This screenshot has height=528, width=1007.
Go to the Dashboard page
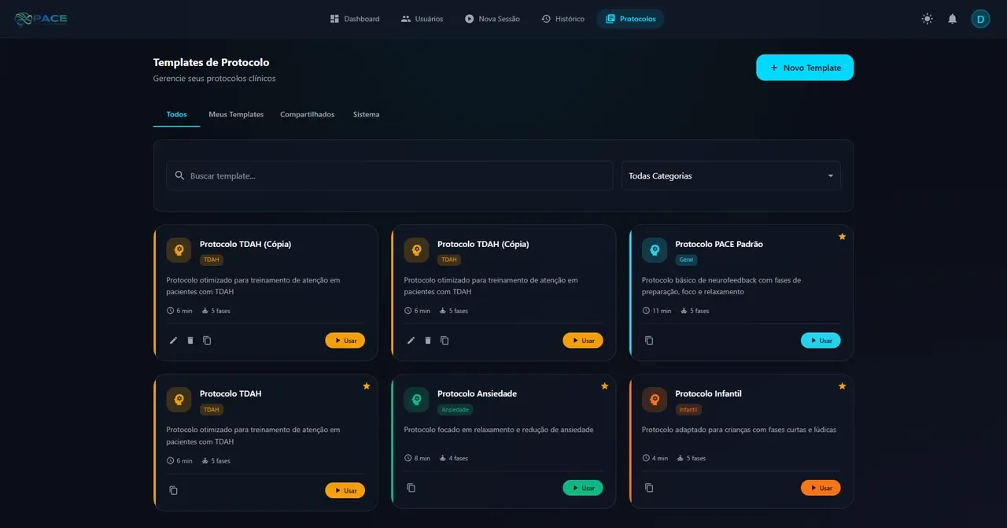355,19
